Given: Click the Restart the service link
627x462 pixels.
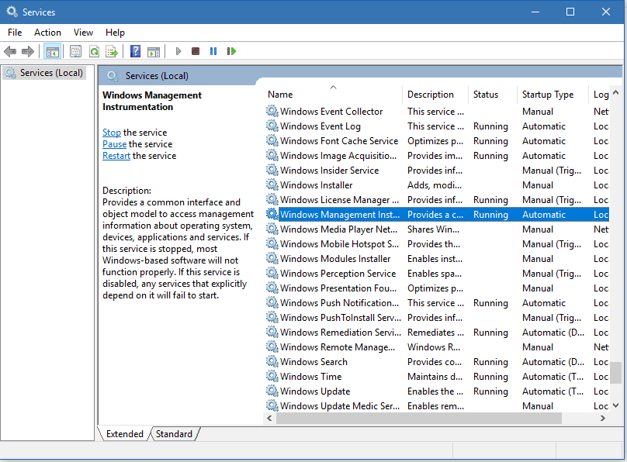Looking at the screenshot, I should 116,155.
